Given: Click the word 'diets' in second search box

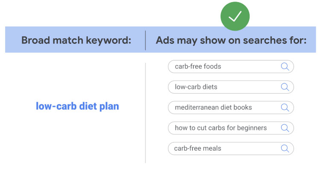Looking at the screenshot, I should (x=209, y=87).
